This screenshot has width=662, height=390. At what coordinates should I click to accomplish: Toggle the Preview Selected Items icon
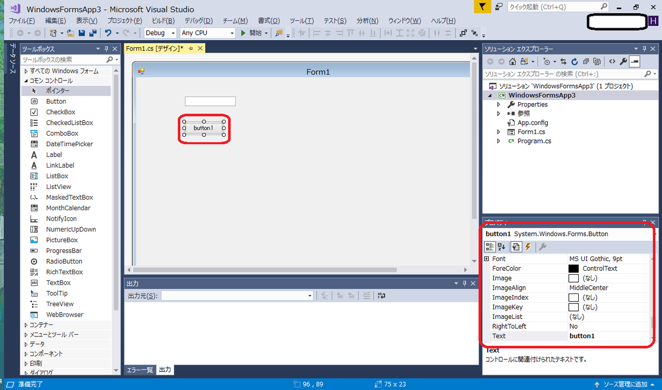click(x=634, y=61)
